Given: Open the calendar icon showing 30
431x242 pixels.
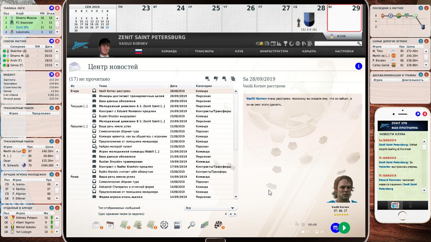Looking at the screenshot, I should click(110, 225).
